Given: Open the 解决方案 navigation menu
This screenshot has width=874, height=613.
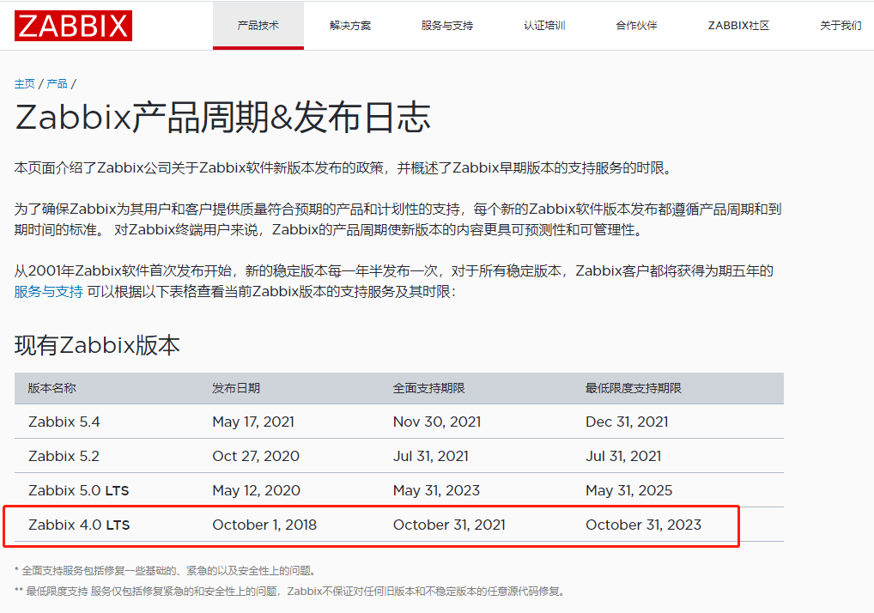Looking at the screenshot, I should pos(349,25).
